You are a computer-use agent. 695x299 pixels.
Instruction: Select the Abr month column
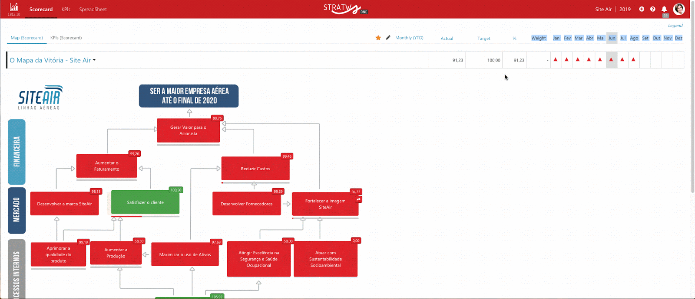pyautogui.click(x=590, y=38)
